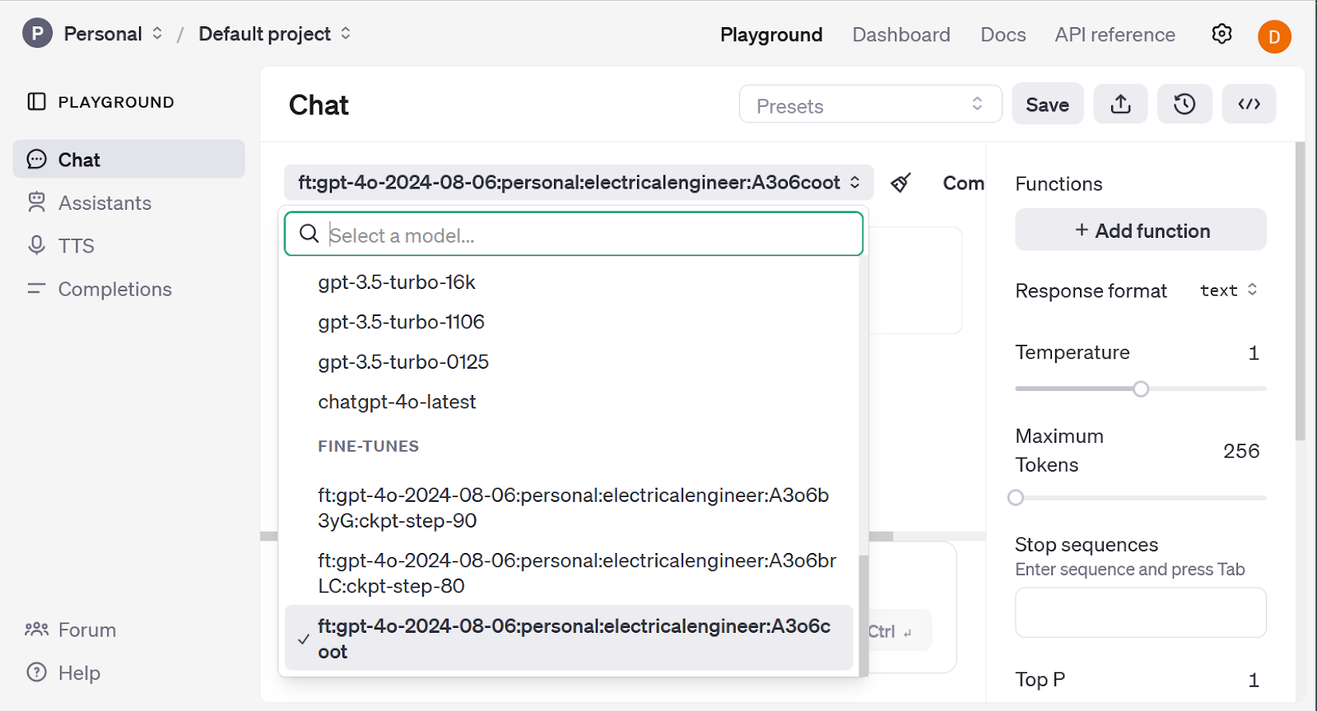Expand the Default project switcher

click(275, 34)
